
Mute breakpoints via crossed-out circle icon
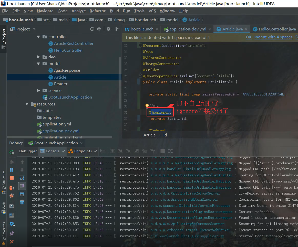tap(12, 196)
